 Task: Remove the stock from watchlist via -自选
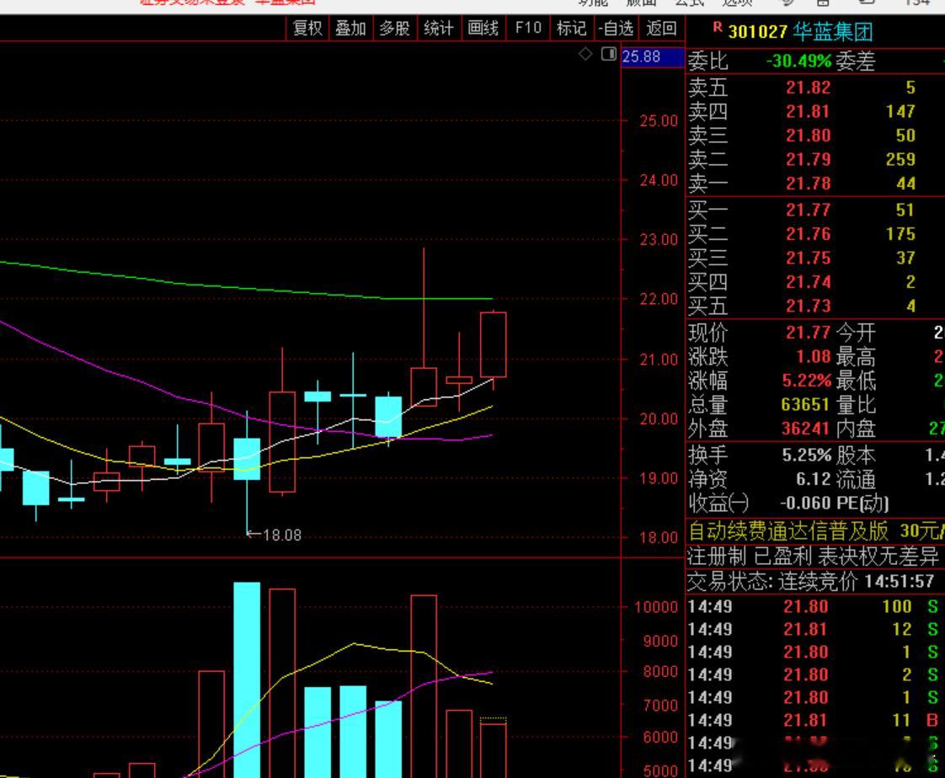(616, 29)
